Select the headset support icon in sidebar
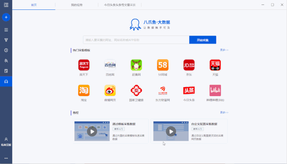This screenshot has height=164, width=287. [x=6, y=81]
